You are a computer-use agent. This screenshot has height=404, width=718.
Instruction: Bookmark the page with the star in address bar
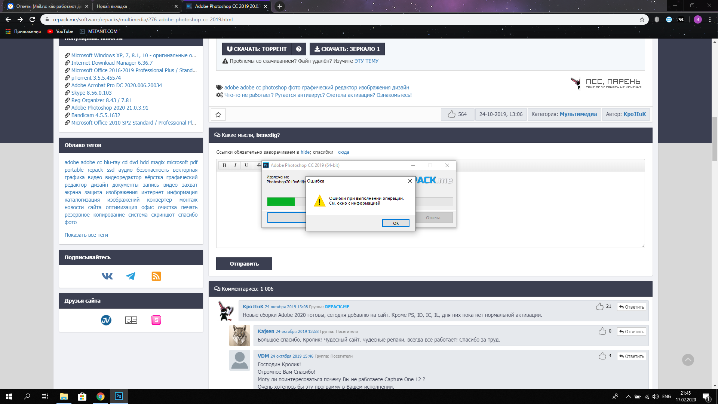(642, 19)
